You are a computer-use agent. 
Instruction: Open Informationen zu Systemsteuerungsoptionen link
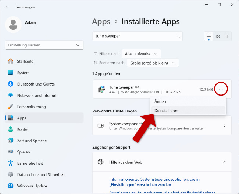coord(154,182)
